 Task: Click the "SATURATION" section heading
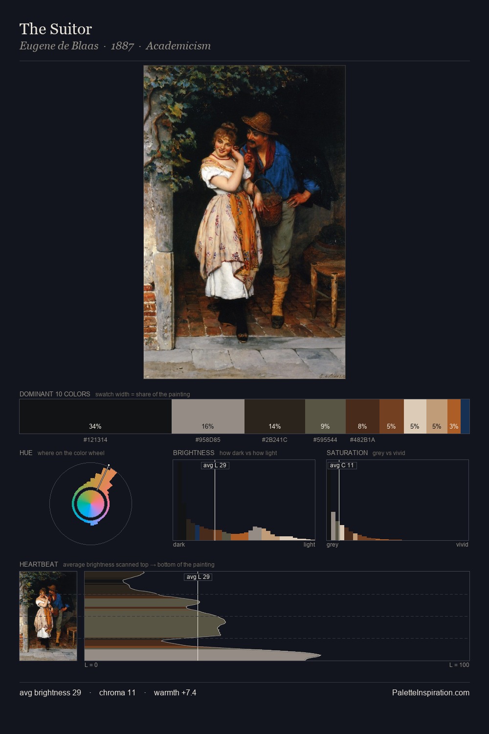(347, 453)
